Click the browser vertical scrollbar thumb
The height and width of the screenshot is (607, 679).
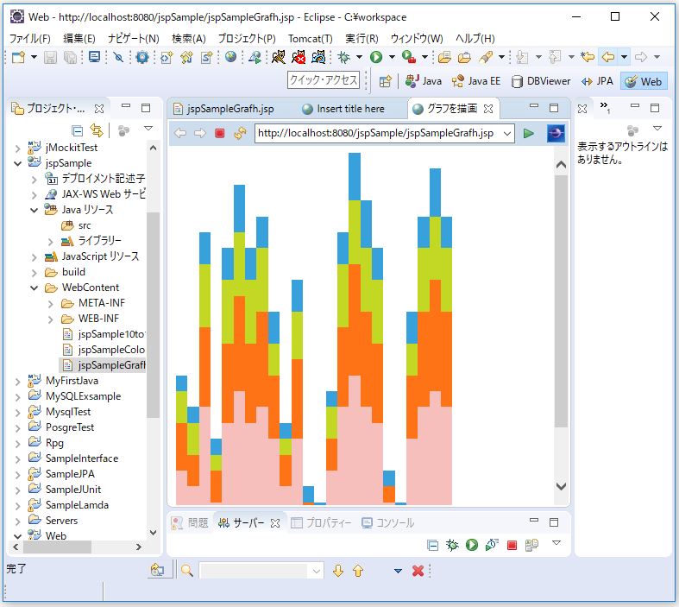pos(561,301)
